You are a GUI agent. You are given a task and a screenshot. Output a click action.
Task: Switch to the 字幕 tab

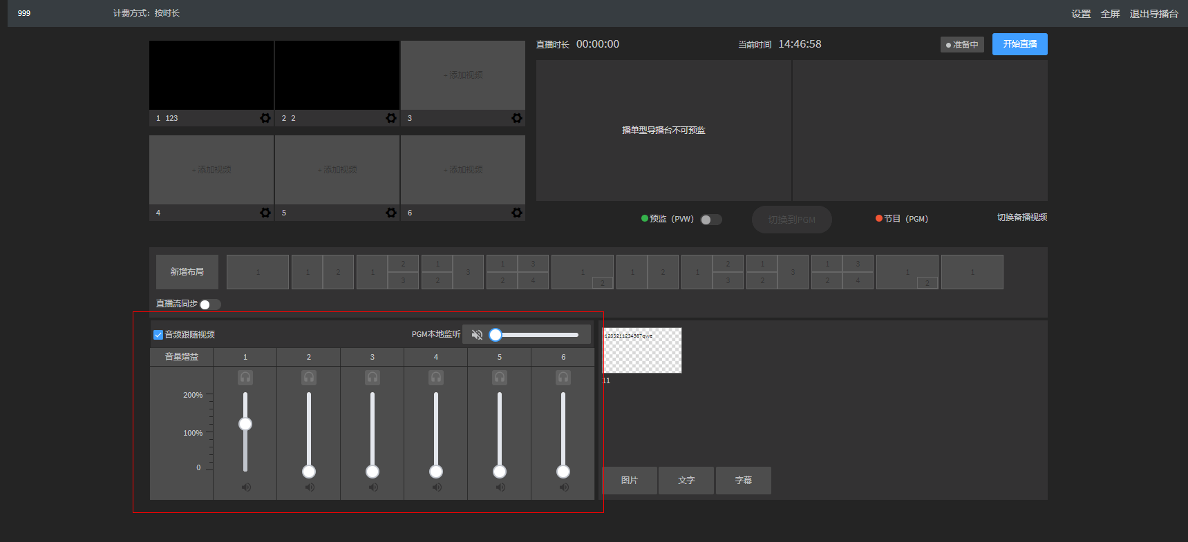click(743, 481)
